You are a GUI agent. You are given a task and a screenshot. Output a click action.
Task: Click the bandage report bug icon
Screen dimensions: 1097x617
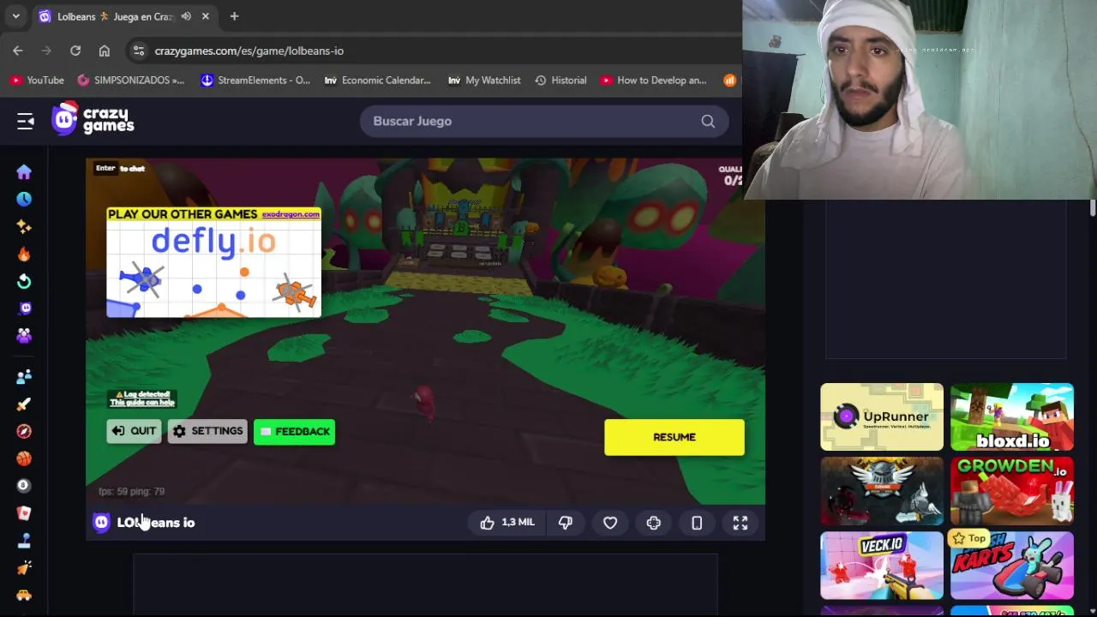(x=654, y=523)
